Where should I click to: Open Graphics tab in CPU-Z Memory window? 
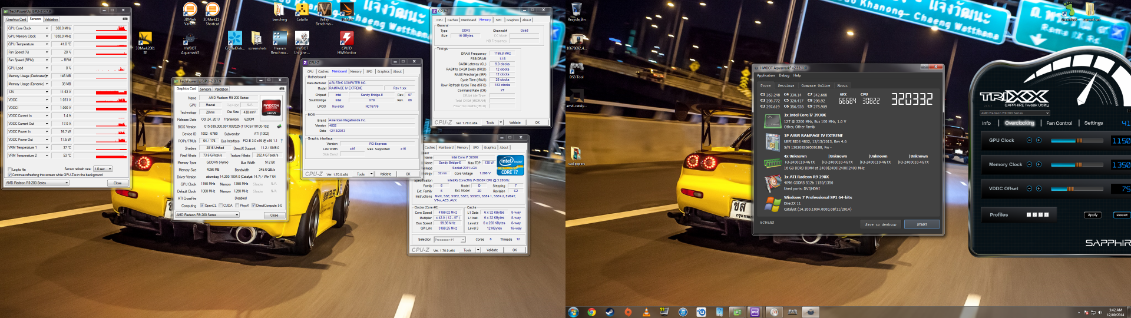pyautogui.click(x=512, y=20)
